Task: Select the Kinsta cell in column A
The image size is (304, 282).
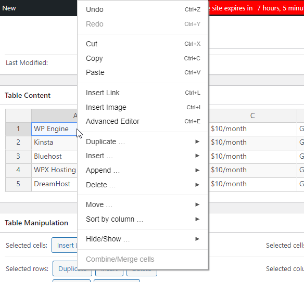Action: pos(55,143)
